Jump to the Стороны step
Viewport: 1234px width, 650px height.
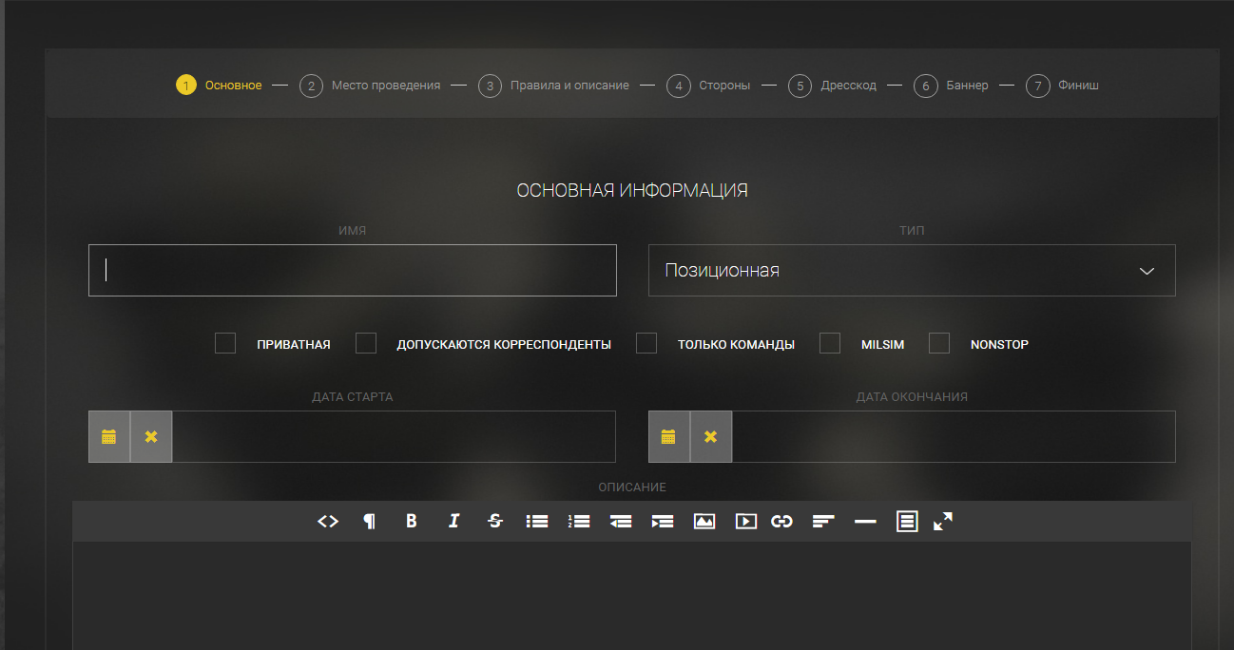coord(708,86)
